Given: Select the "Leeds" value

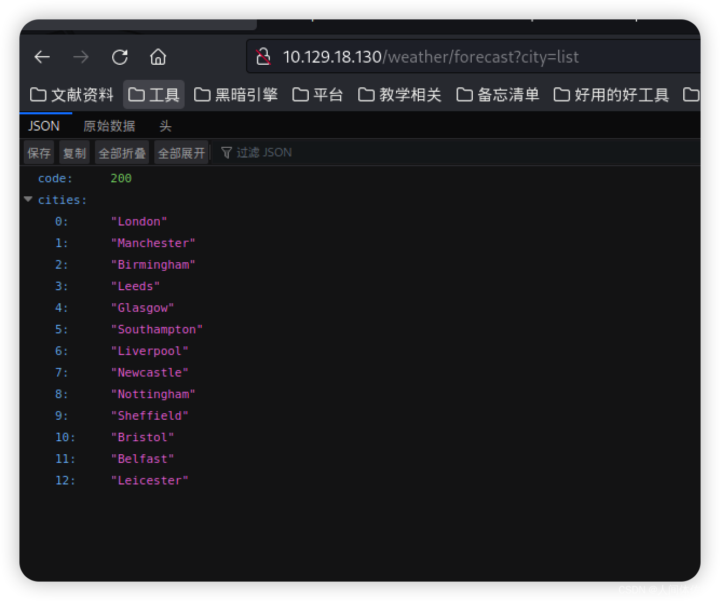Looking at the screenshot, I should [135, 286].
